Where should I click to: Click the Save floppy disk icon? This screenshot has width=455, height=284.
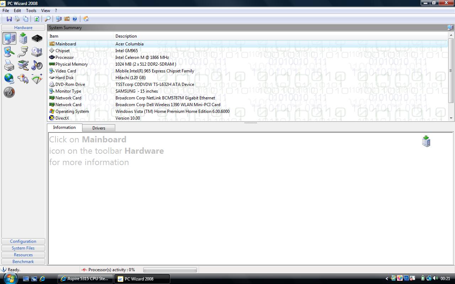click(x=9, y=19)
